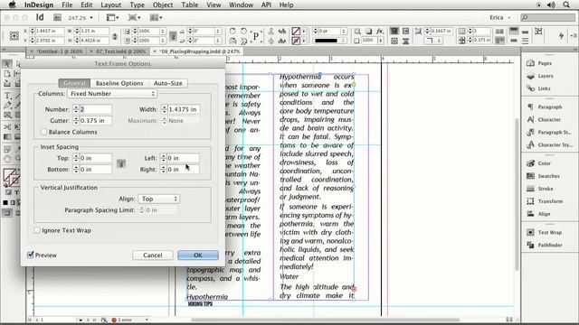Viewport: 579px width, 325px height.
Task: Open the screen mode dropdown in application bar
Action: 134,17
